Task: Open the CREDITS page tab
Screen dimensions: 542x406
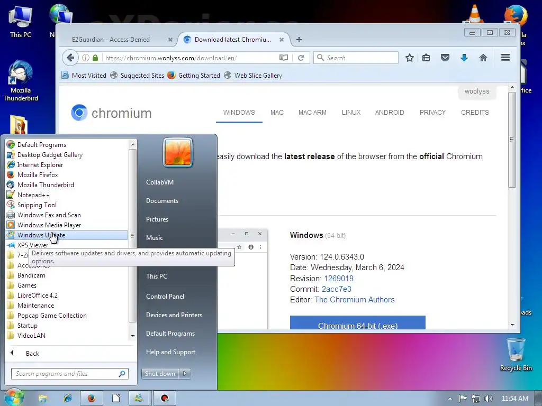Action: [x=475, y=113]
